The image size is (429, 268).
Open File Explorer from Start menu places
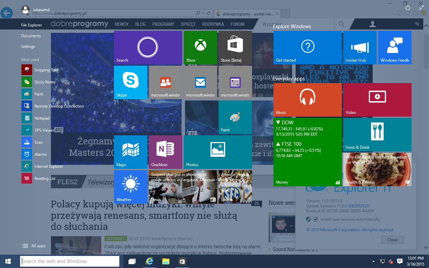(x=32, y=25)
